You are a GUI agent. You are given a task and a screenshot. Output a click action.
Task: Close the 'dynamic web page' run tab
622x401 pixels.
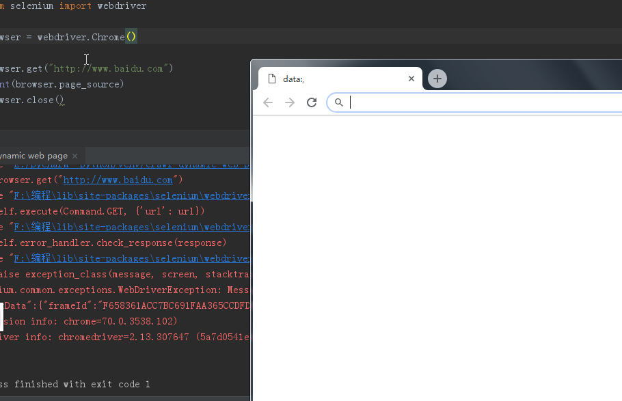point(75,156)
